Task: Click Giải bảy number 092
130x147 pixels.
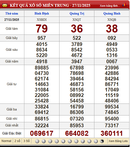Action: pos(112,38)
